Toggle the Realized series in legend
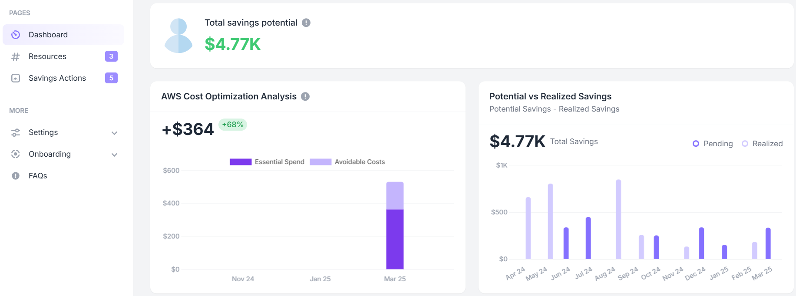 point(762,144)
